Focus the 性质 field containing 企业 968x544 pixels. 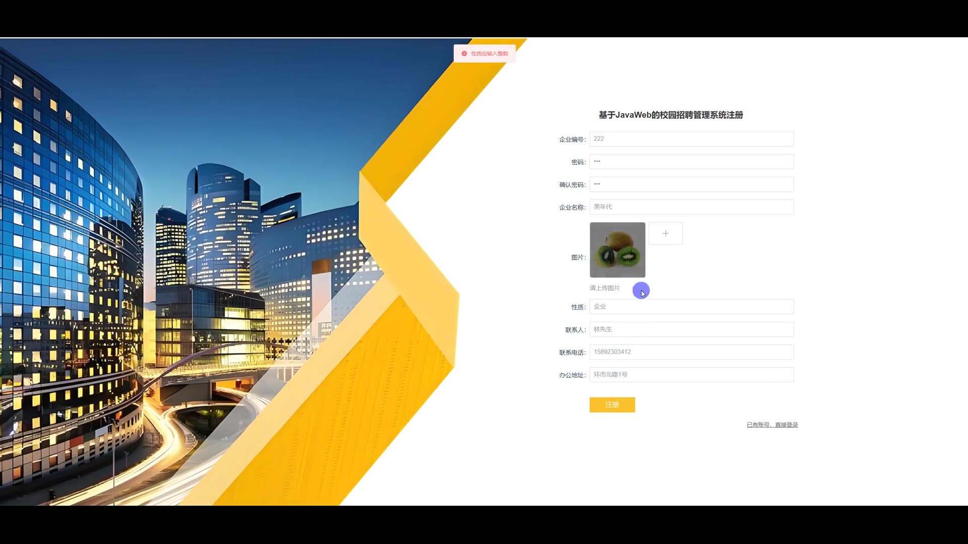[691, 307]
